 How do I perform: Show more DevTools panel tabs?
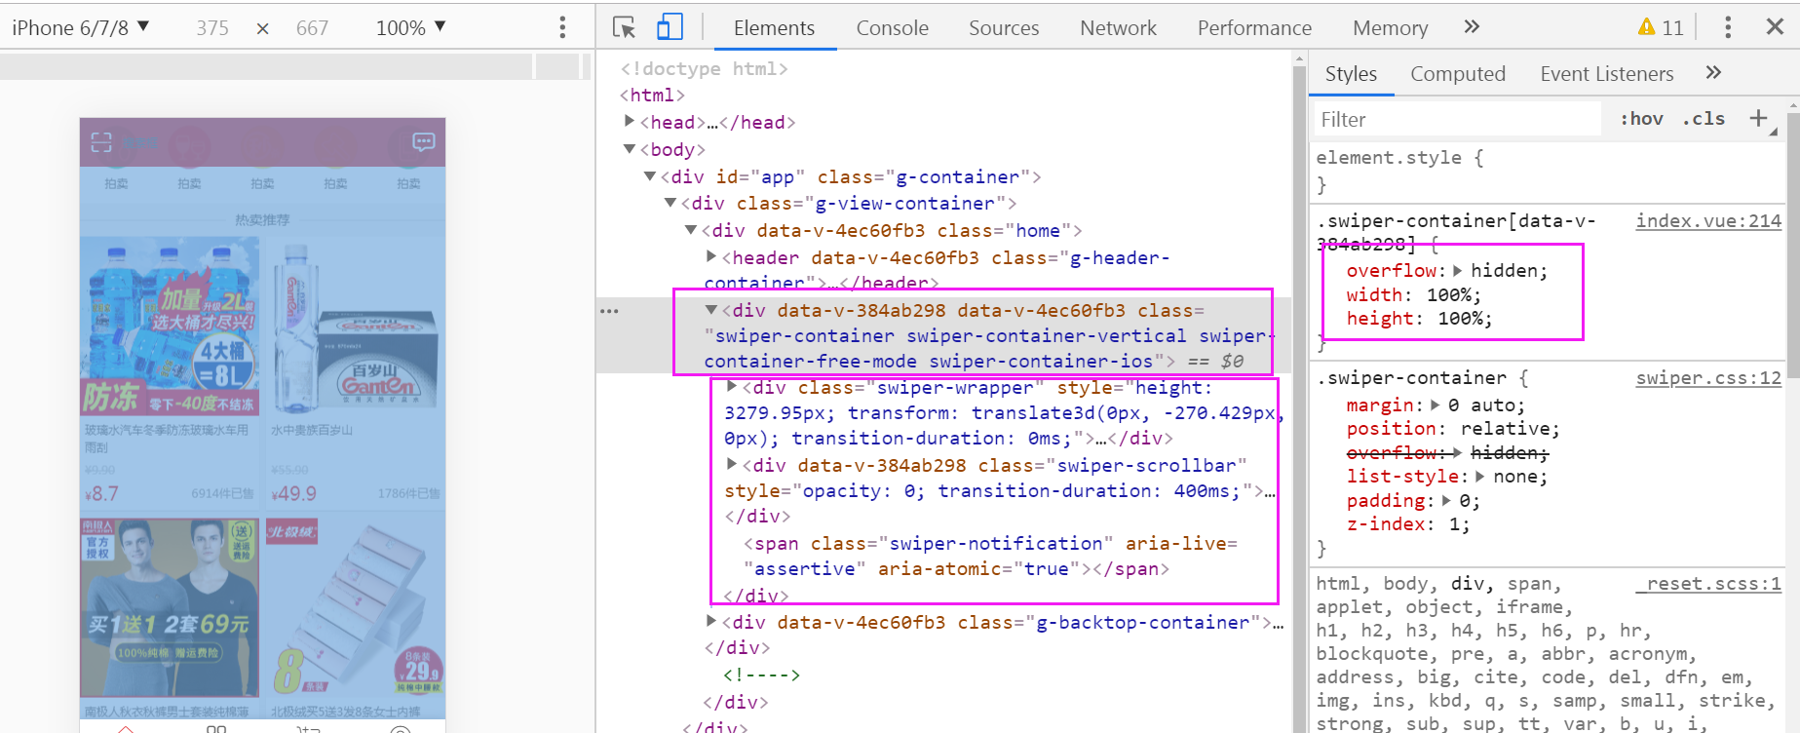pos(1472,27)
